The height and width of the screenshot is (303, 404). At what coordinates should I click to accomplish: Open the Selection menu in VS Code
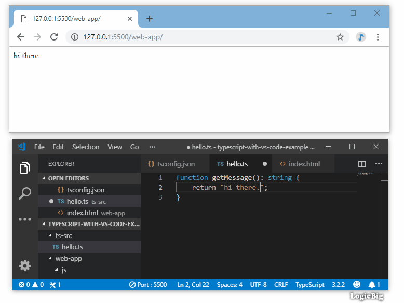coord(86,147)
